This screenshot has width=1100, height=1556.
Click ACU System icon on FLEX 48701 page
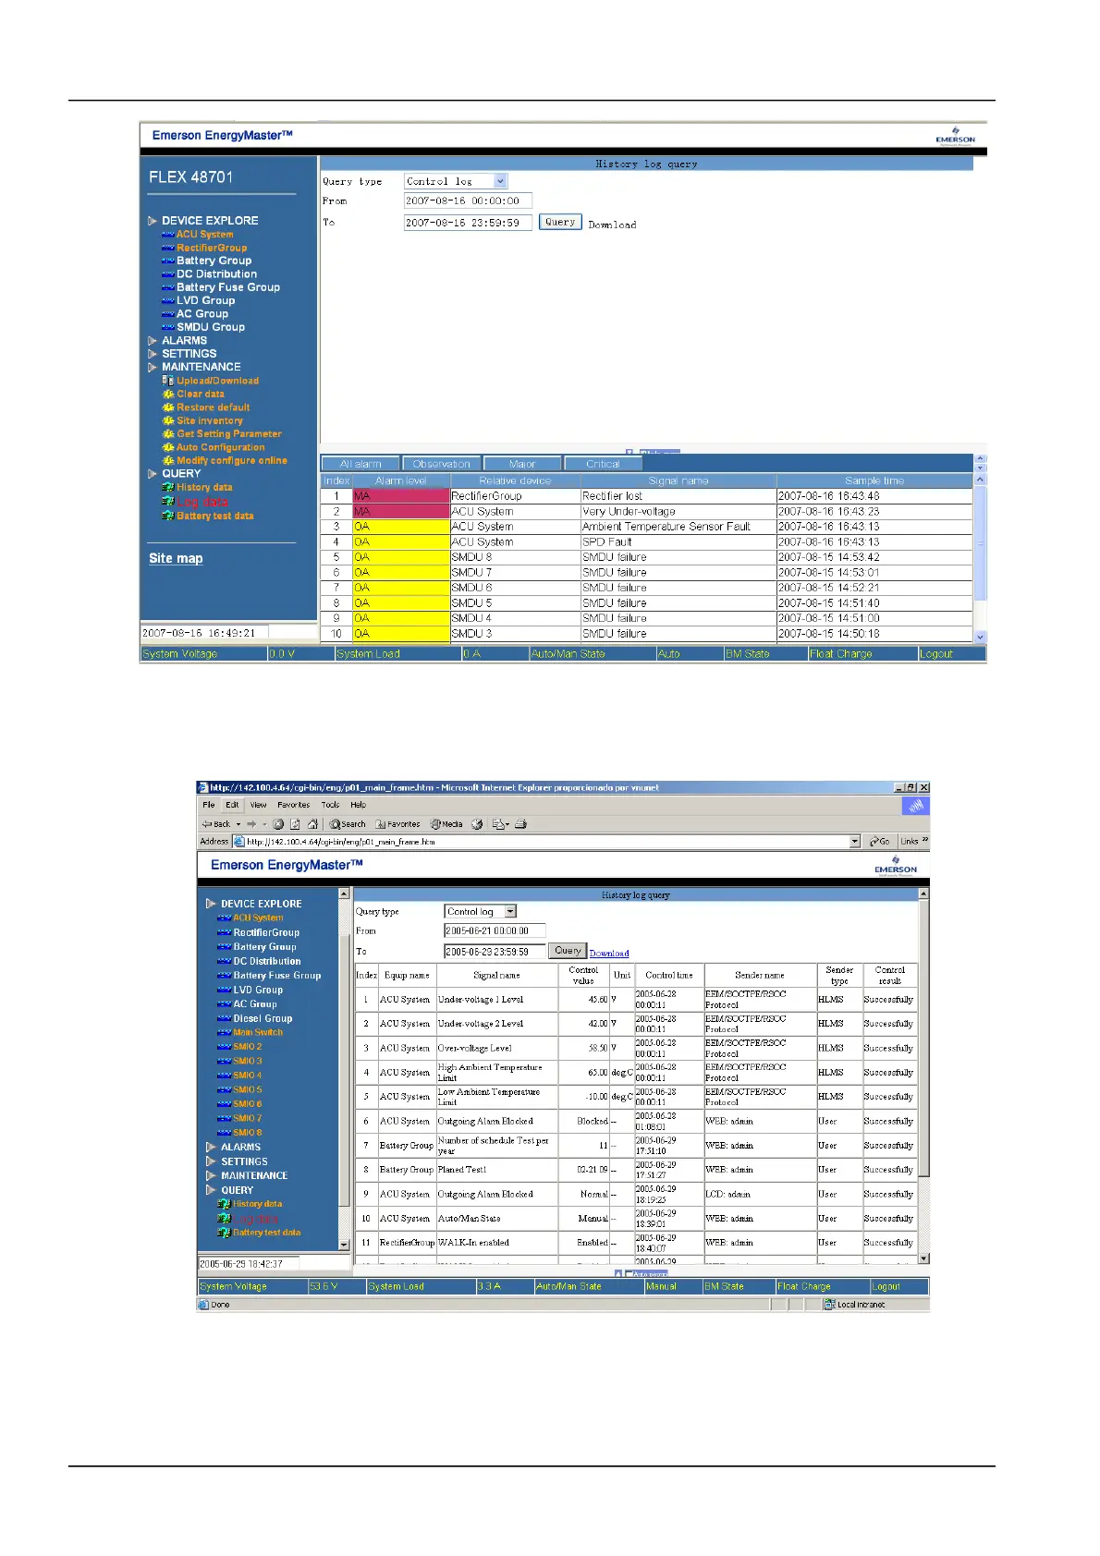click(x=168, y=235)
